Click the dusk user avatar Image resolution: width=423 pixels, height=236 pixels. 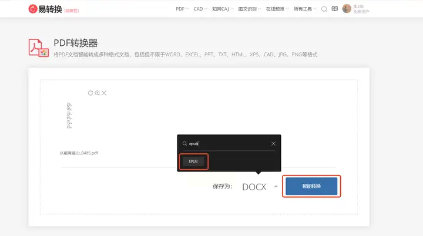coord(347,9)
